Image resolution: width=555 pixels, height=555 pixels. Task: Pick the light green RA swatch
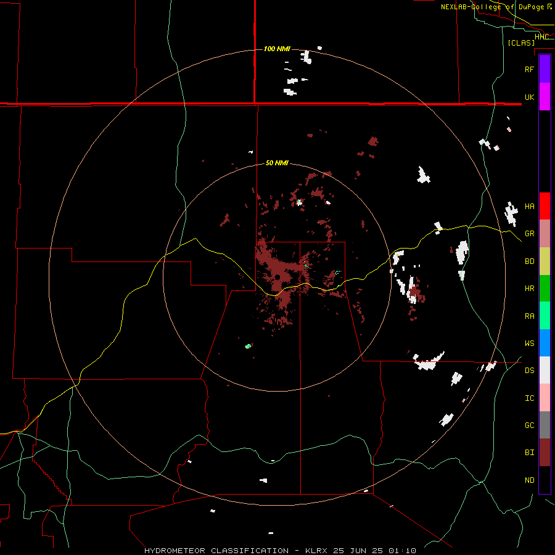[545, 316]
